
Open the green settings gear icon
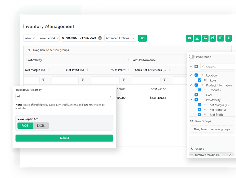(228, 38)
